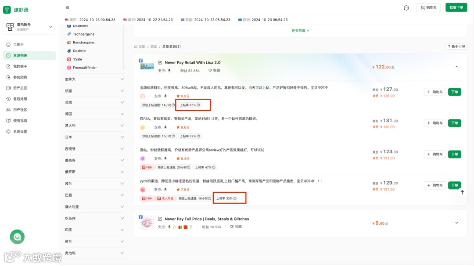Expand the 英国 country section
Screen dimensions: 474x266
point(94,102)
